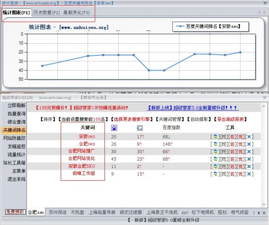This screenshot has height=225, width=269.
Task: Click the refresh icon for 安徽合肥SEO
Action: pos(215,167)
